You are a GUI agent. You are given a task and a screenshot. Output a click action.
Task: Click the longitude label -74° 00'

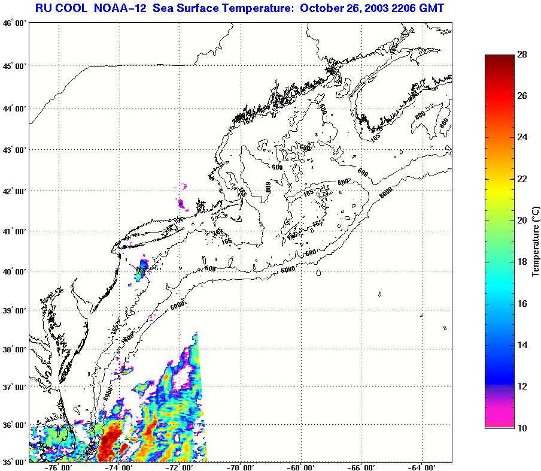coord(118,467)
